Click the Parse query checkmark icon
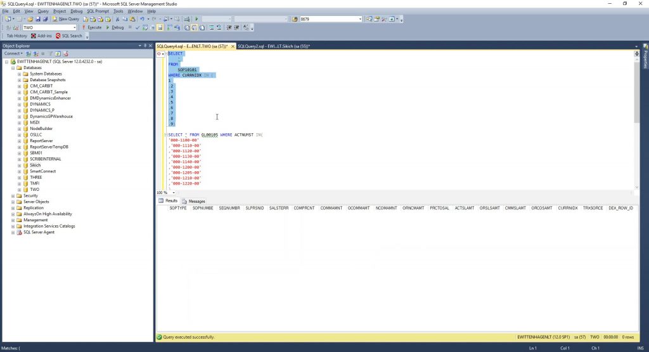 click(138, 27)
